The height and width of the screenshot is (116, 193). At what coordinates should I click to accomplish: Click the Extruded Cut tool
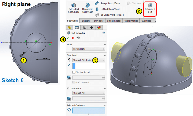(150, 8)
